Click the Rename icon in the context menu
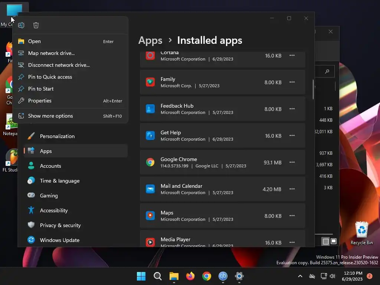This screenshot has width=380, height=285. tap(21, 25)
